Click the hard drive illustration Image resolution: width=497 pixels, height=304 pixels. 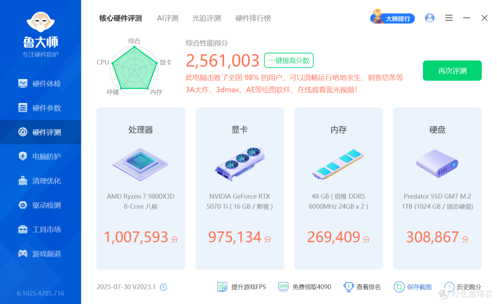437,163
